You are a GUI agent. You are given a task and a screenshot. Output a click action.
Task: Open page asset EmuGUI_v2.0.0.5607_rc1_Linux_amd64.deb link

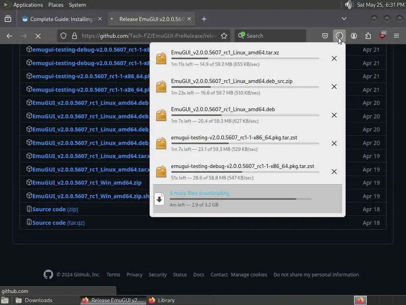[90, 103]
